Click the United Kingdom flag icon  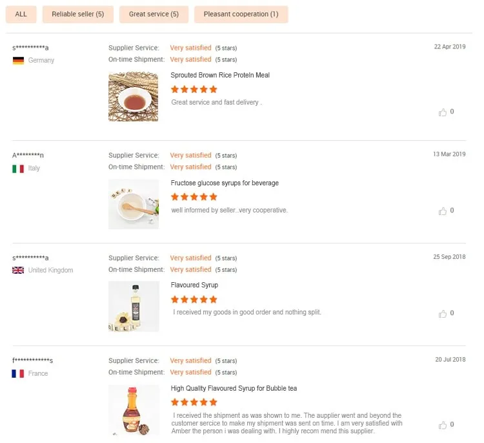tap(18, 270)
